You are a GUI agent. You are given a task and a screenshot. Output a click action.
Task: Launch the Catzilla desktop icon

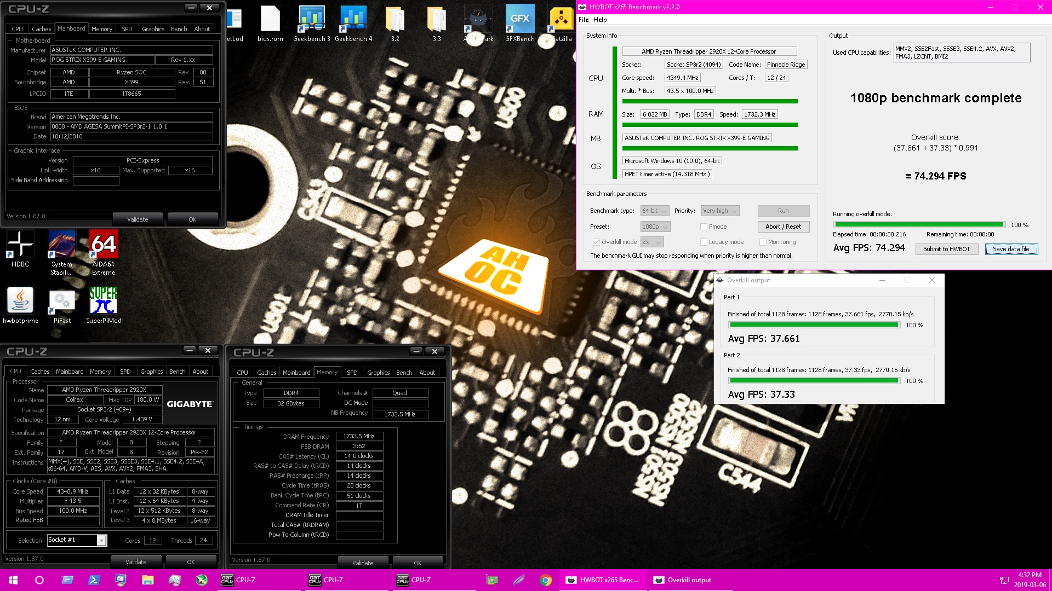(561, 24)
